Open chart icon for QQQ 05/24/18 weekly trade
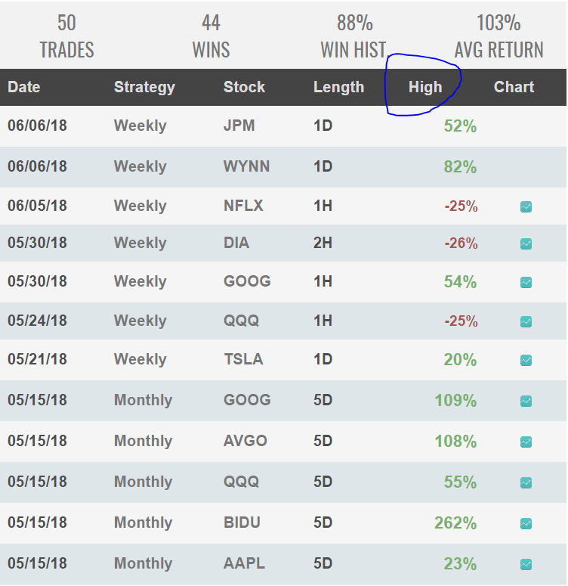 [x=526, y=321]
